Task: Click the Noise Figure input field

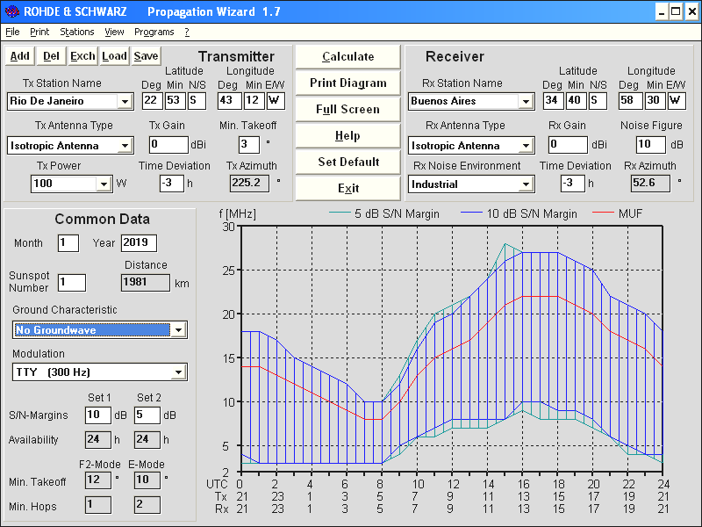Action: tap(651, 145)
